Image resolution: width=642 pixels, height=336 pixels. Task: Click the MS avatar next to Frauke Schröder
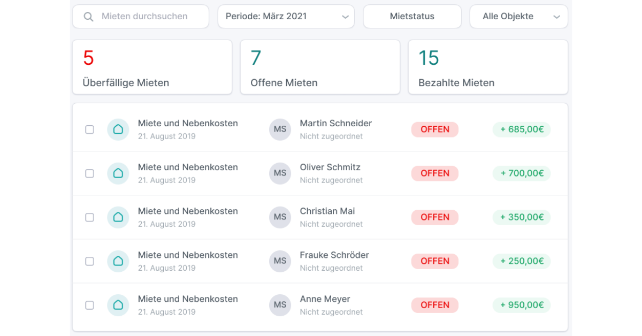pos(280,261)
